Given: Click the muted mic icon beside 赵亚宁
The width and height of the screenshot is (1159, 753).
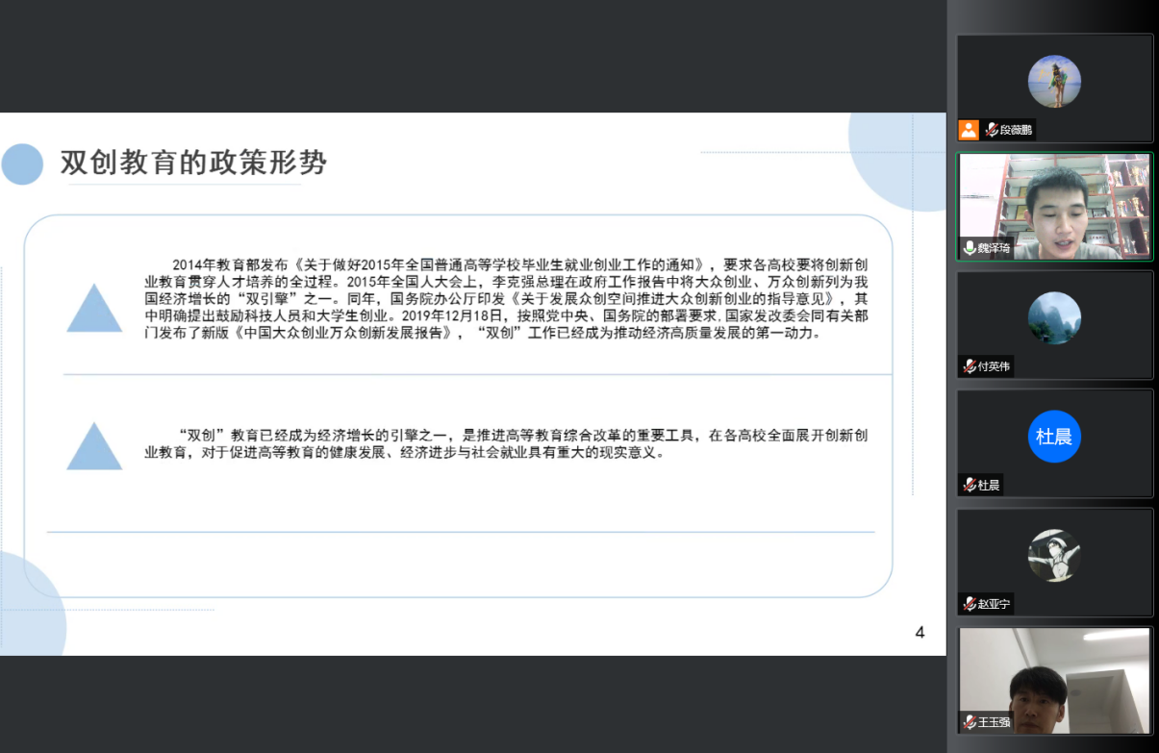Looking at the screenshot, I should point(968,606).
